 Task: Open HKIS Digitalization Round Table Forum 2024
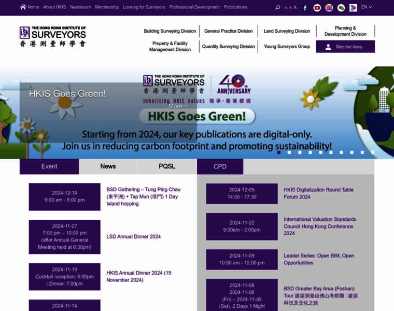[318, 193]
